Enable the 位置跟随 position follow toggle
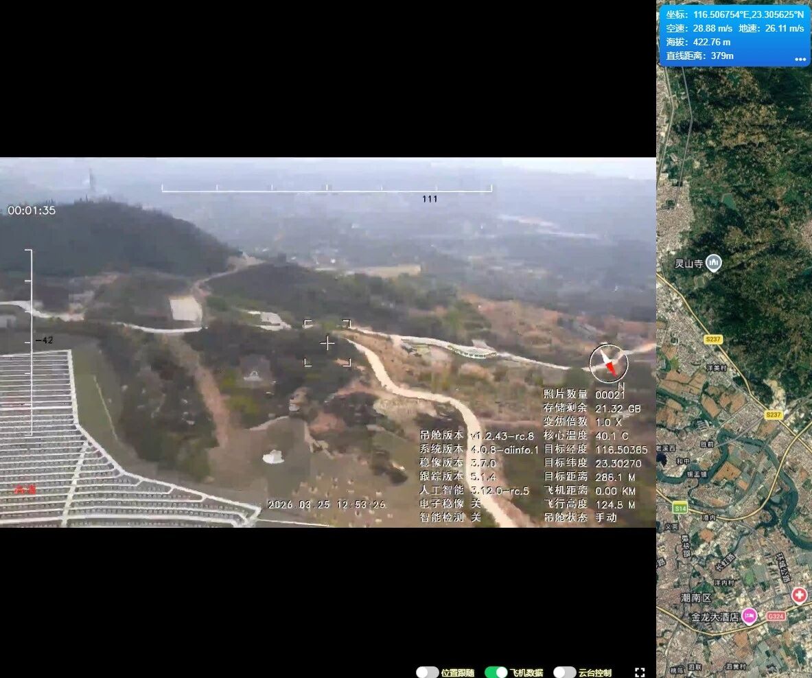 pyautogui.click(x=427, y=673)
